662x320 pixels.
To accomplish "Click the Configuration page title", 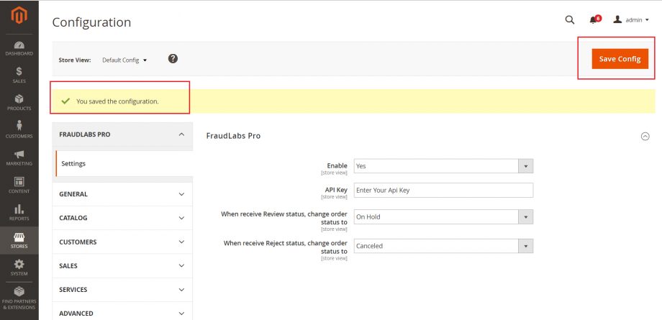I will point(91,22).
